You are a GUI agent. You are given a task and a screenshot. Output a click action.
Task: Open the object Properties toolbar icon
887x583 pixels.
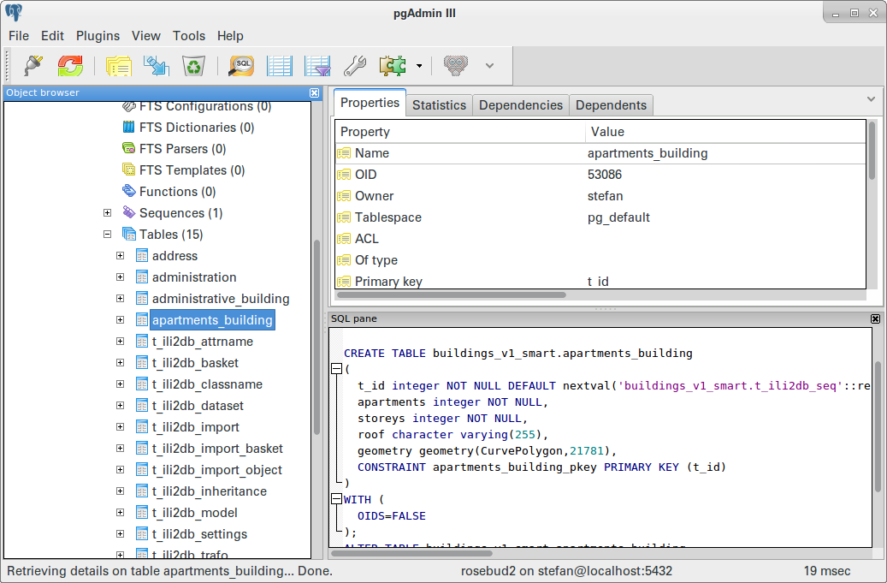click(119, 66)
